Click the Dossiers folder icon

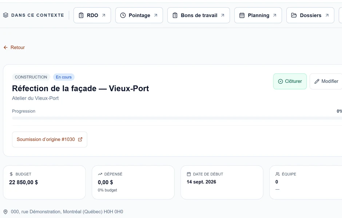(294, 15)
